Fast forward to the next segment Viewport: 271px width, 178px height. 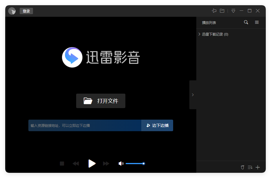(106, 163)
